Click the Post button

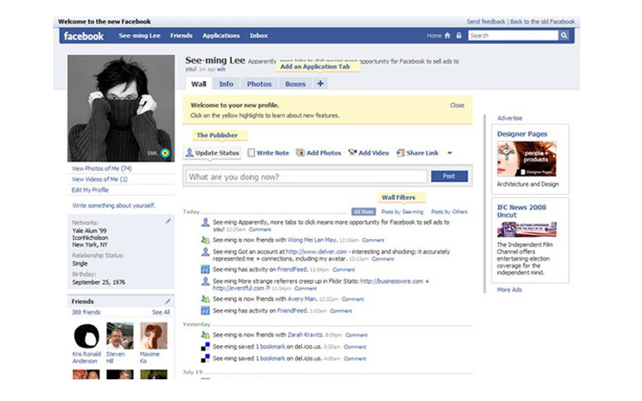pos(449,176)
